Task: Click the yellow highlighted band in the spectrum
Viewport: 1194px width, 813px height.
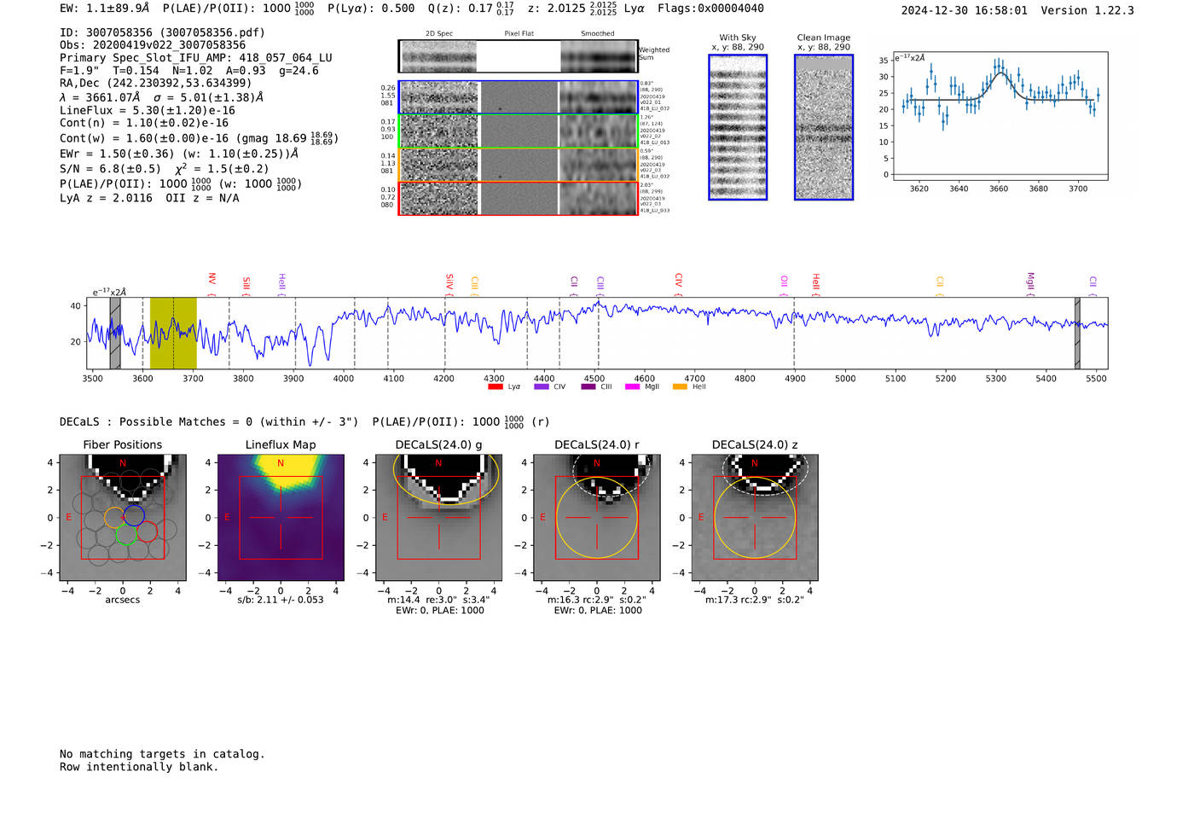Action: (x=173, y=333)
